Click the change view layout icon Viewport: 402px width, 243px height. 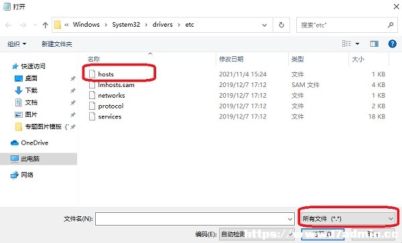[x=346, y=44]
